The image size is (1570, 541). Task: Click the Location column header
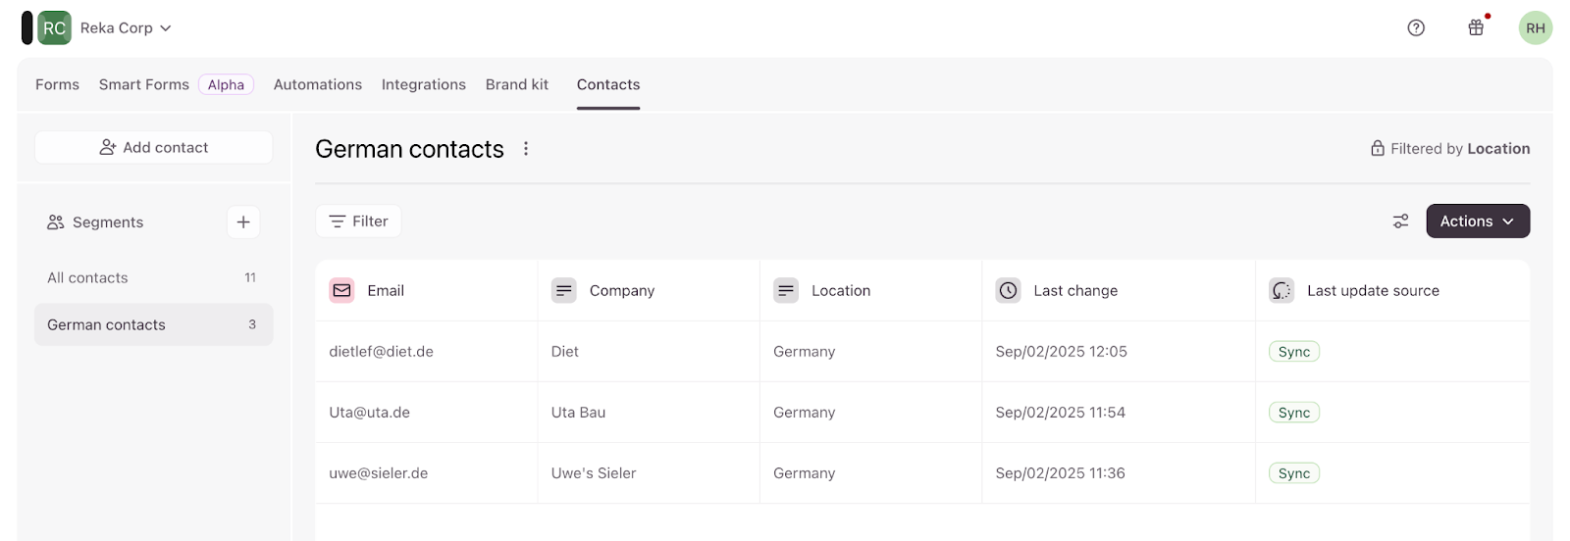tap(840, 291)
